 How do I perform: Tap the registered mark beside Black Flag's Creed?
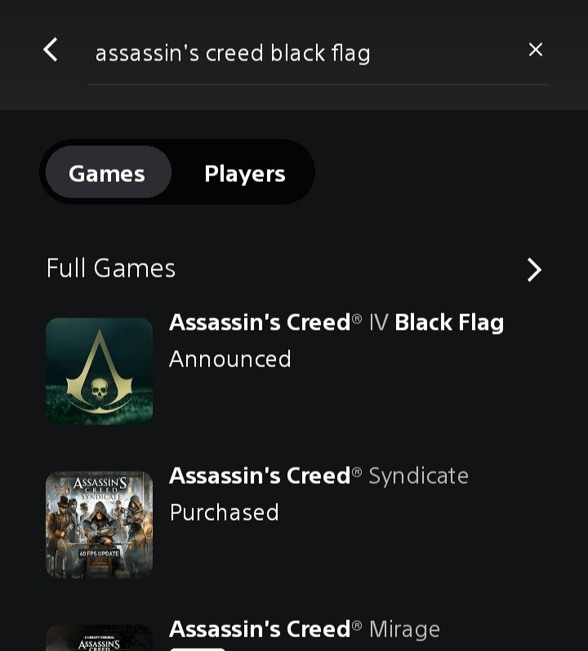(x=357, y=319)
